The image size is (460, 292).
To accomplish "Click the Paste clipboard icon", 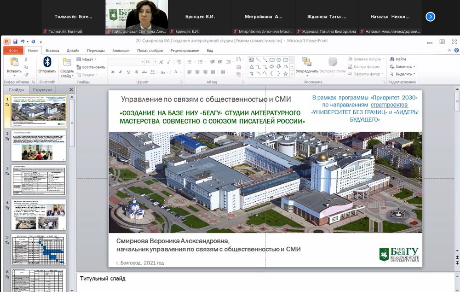I will coord(14,62).
